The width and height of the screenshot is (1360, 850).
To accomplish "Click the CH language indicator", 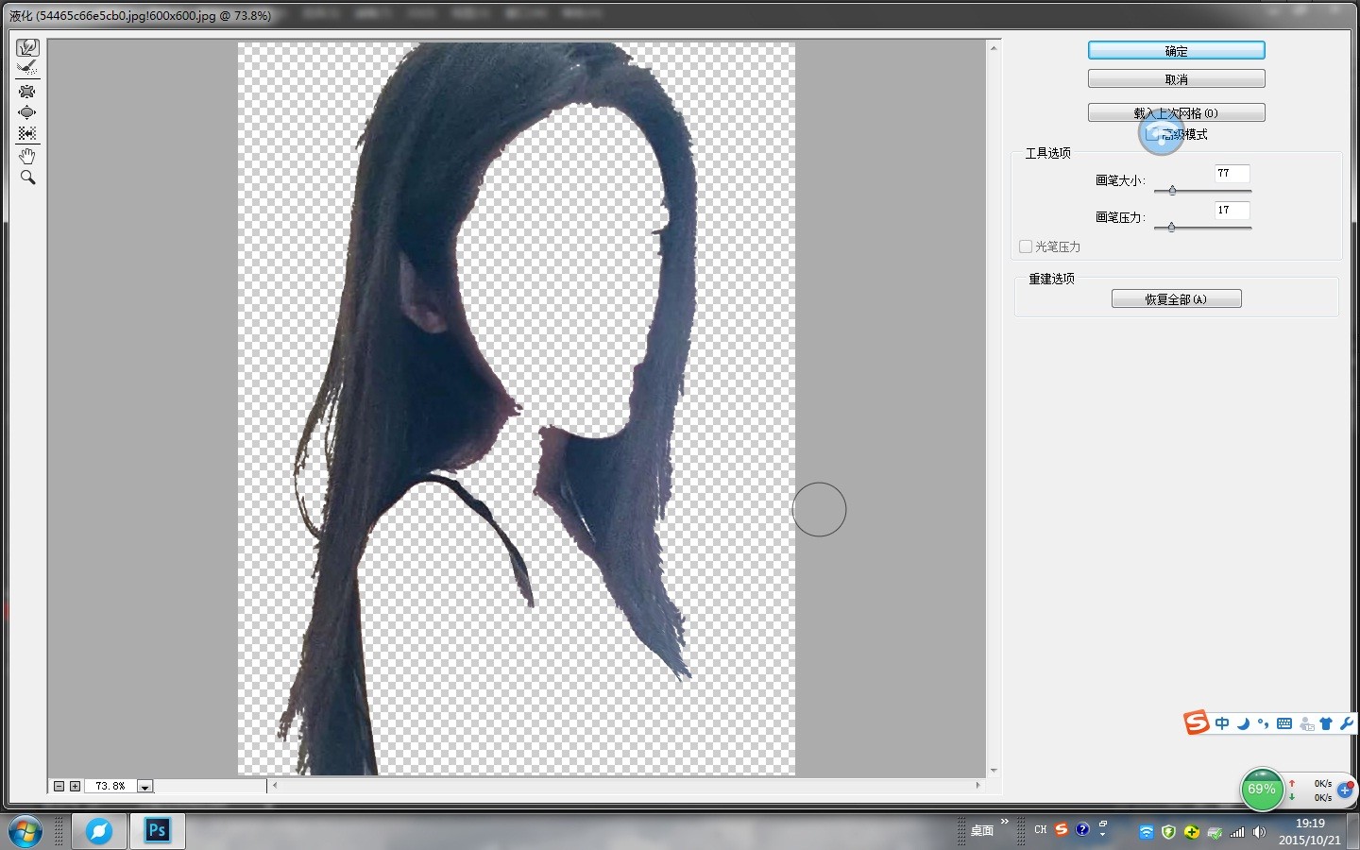I will tap(1041, 830).
